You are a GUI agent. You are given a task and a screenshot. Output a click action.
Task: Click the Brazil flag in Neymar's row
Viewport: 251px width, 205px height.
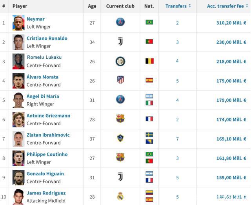coord(149,22)
